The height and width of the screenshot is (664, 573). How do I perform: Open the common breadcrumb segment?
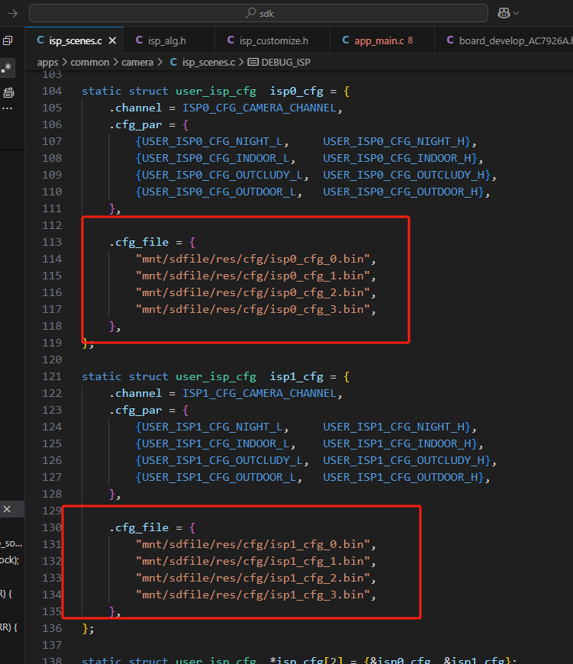click(90, 63)
